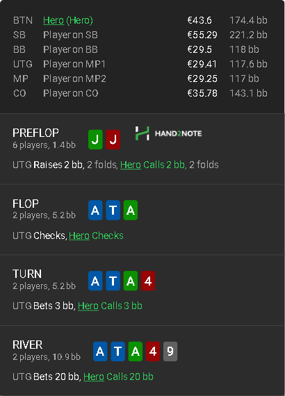Click the first blue Ace on the river board

coord(100,352)
